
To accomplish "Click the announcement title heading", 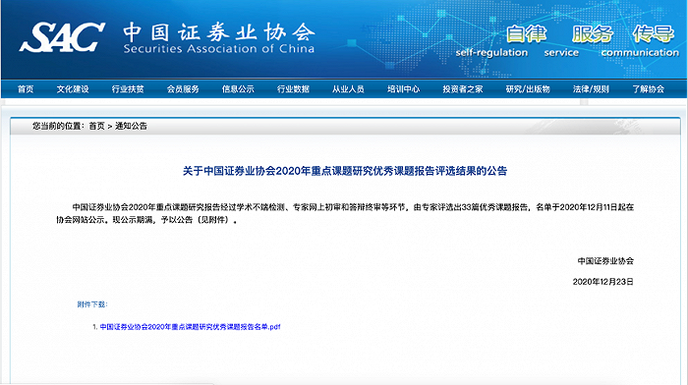I will point(345,171).
